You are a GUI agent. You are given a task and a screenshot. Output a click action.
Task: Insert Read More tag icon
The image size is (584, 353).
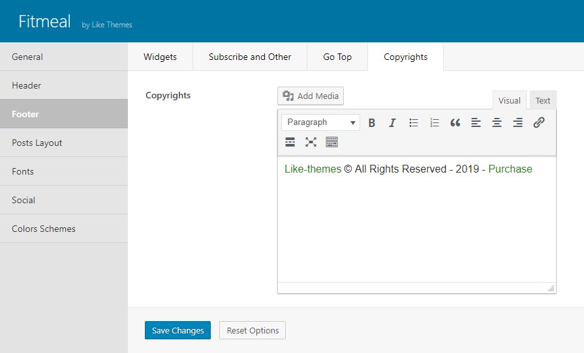pyautogui.click(x=290, y=142)
